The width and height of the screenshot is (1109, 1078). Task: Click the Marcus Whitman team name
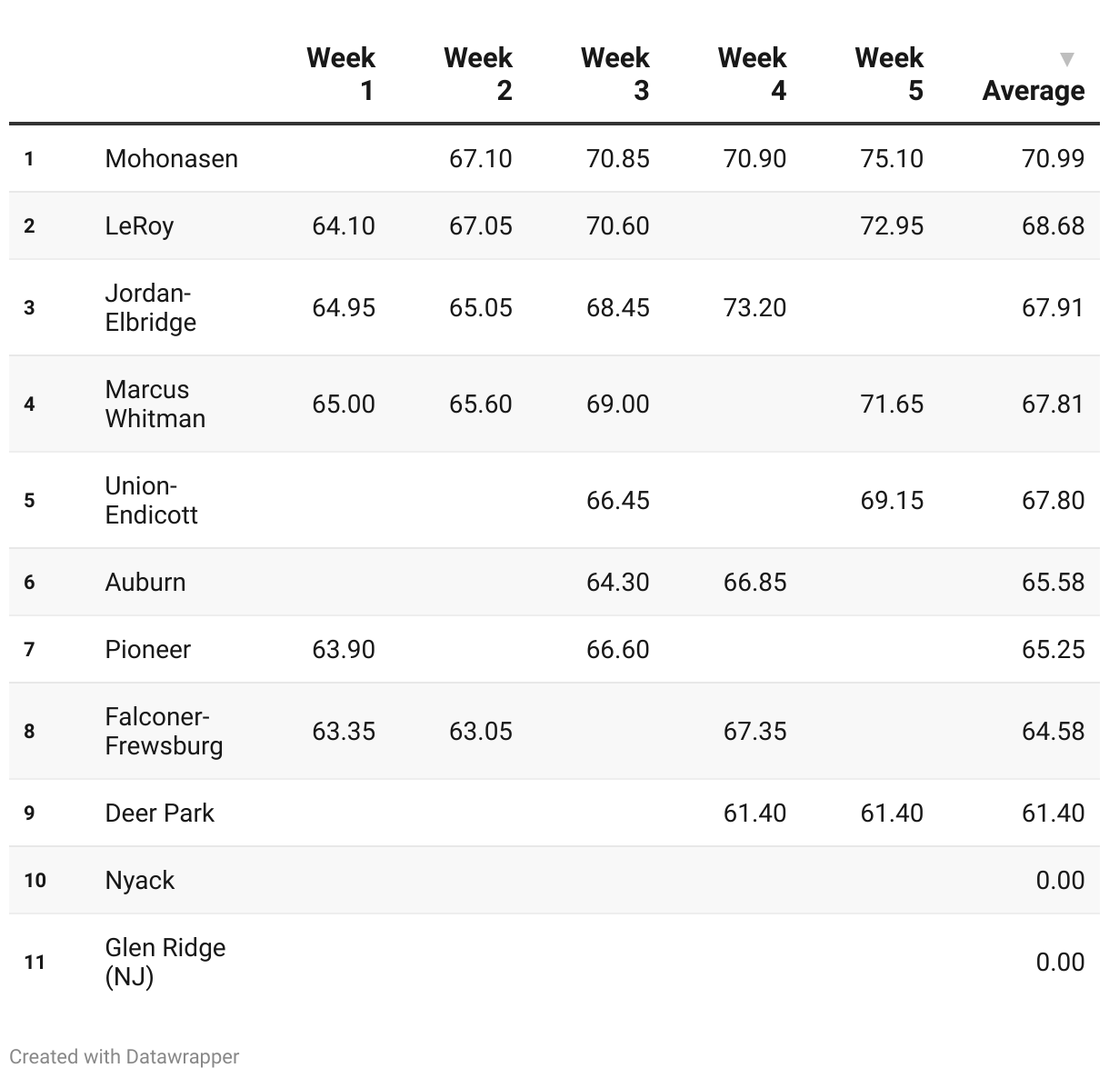point(155,404)
